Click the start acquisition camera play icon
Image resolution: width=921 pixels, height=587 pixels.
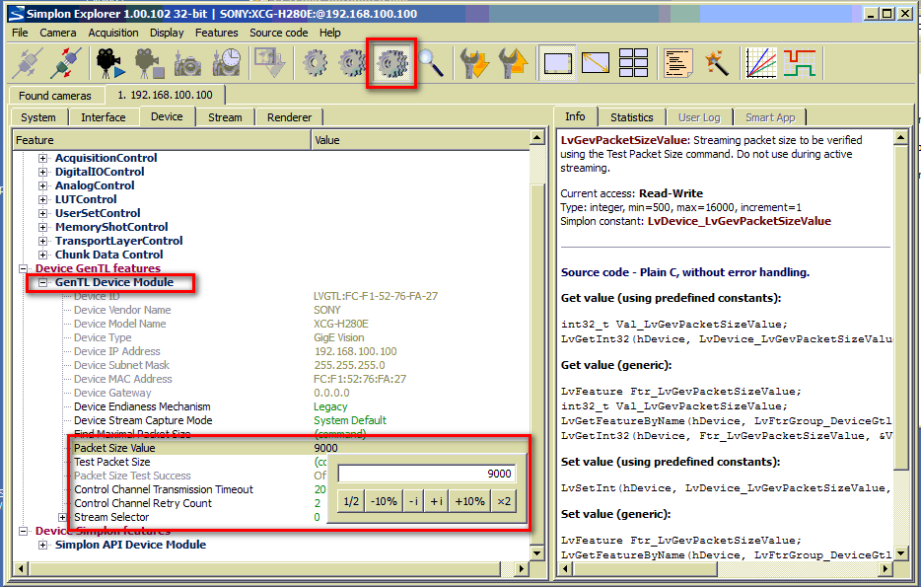click(x=108, y=64)
